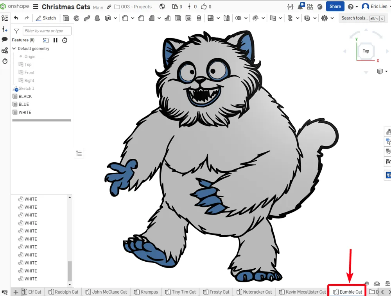Screen dimensions: 391x296
Task: Switch to the Rudolph Cat tab
Action: (63, 292)
